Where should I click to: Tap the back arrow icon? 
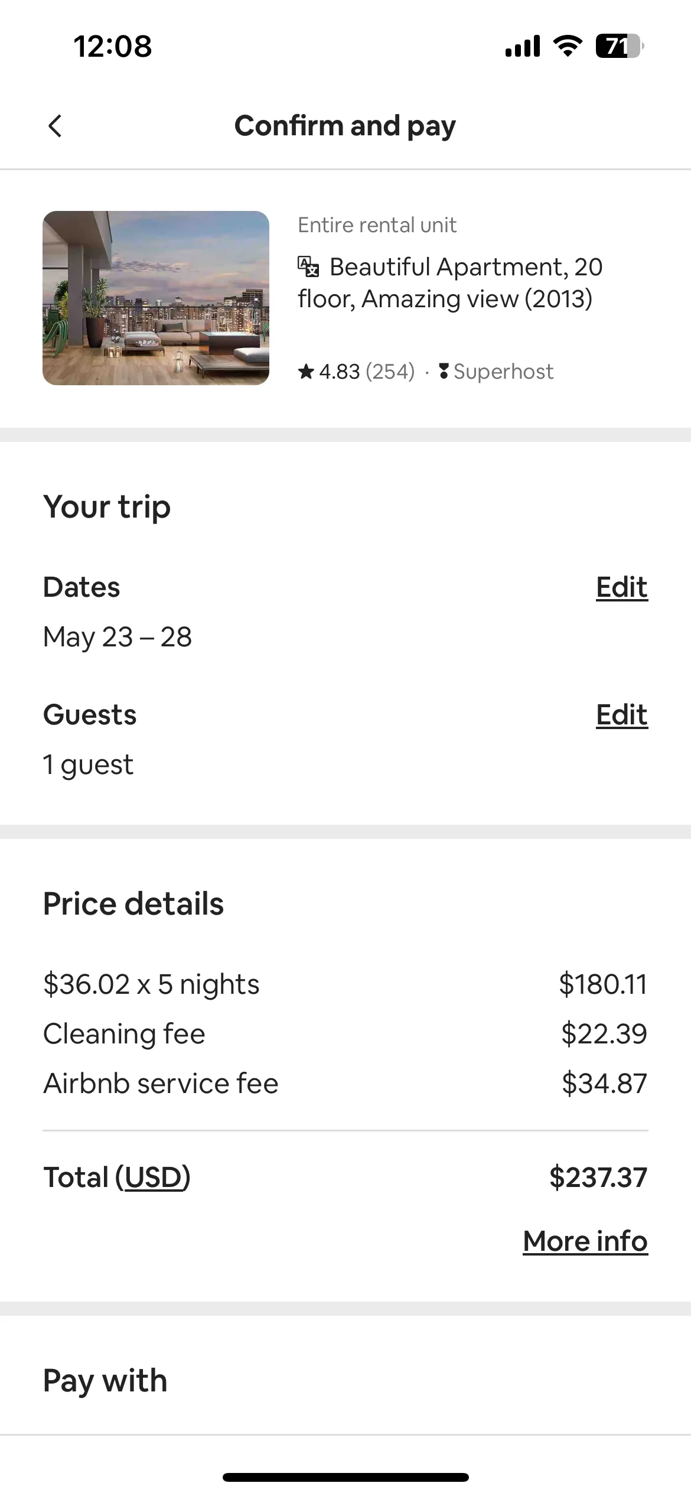[x=55, y=126]
